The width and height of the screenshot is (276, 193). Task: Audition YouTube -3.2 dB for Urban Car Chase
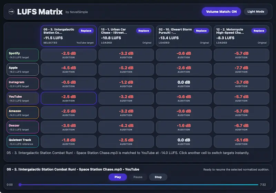(126, 98)
